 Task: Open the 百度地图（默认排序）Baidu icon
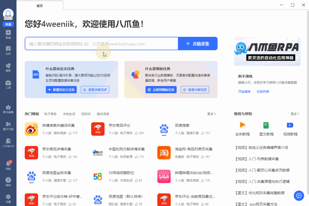(98, 200)
